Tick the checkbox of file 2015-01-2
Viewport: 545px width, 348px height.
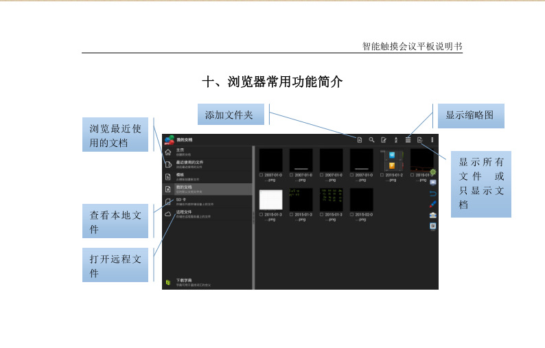tap(382, 175)
